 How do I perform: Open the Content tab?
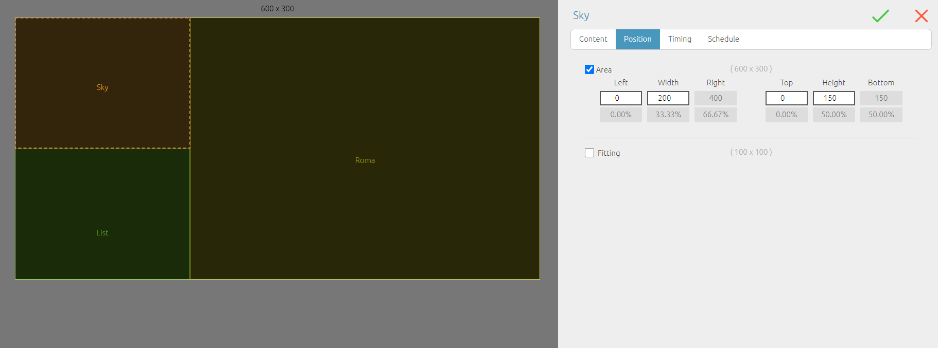[593, 39]
